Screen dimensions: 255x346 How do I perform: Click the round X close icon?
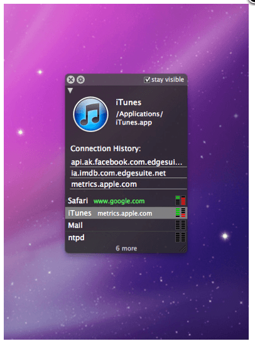pos(71,80)
